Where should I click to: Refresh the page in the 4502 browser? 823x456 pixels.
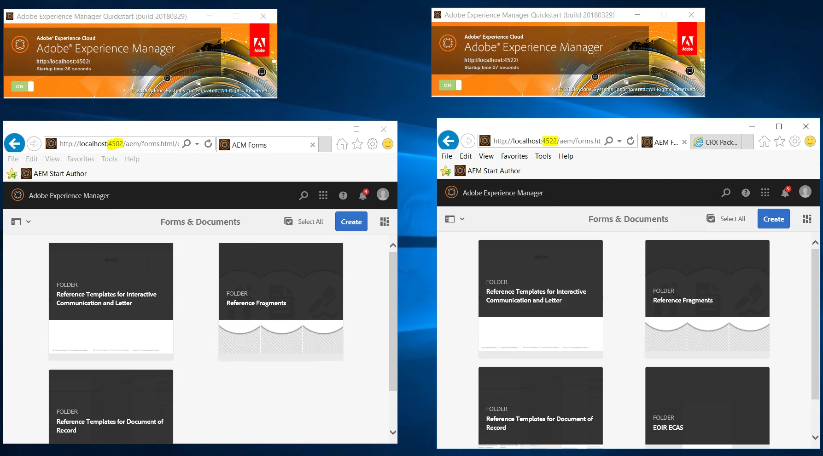pyautogui.click(x=208, y=143)
